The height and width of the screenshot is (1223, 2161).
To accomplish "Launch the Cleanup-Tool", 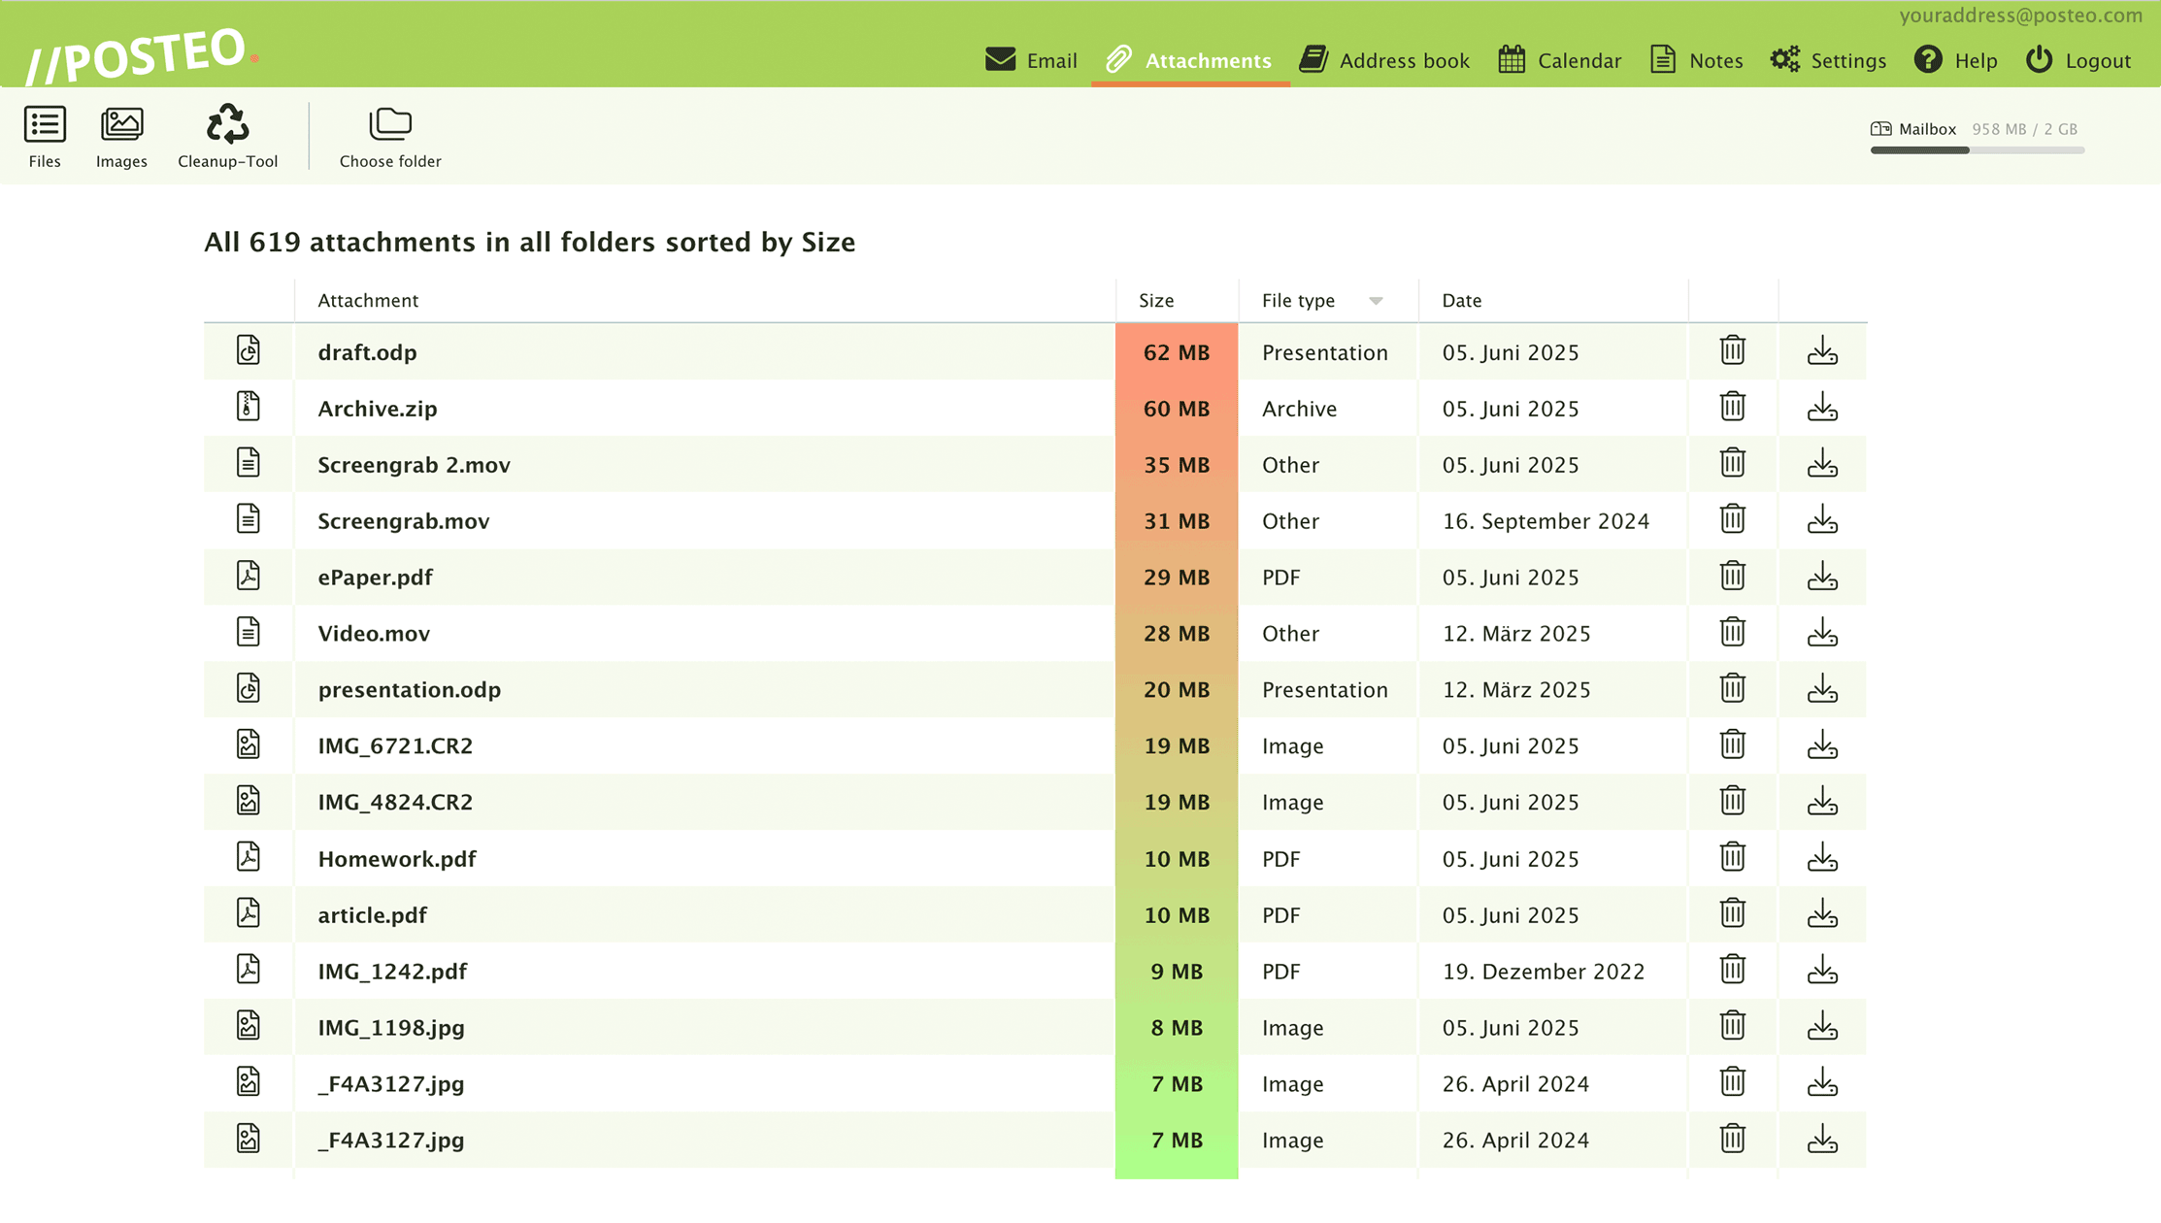I will pos(227,136).
